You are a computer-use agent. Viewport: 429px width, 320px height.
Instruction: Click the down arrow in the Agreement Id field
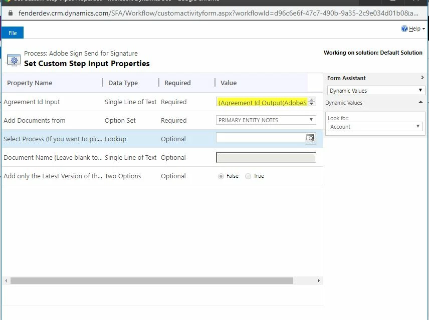(311, 104)
